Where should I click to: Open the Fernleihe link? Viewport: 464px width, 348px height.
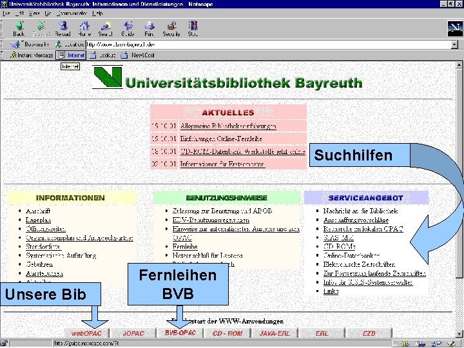(185, 247)
